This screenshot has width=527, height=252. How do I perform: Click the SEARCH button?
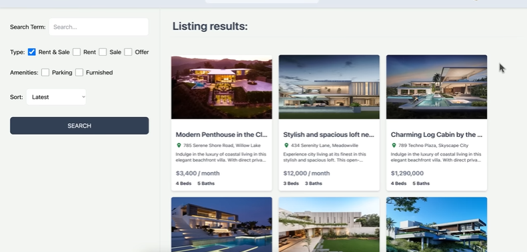(x=79, y=126)
